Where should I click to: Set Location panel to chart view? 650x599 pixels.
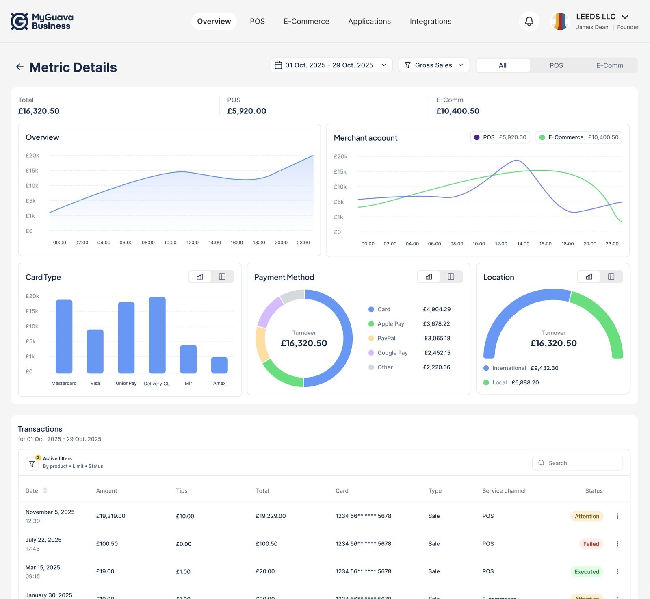589,277
